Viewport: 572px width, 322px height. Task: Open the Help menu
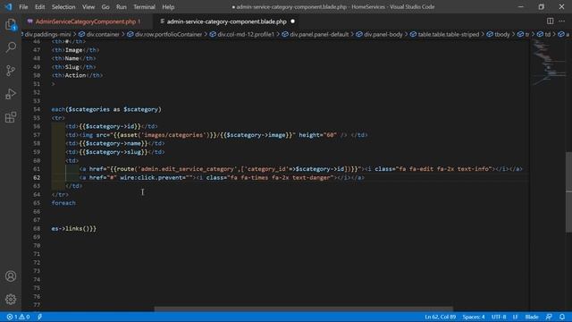168,6
